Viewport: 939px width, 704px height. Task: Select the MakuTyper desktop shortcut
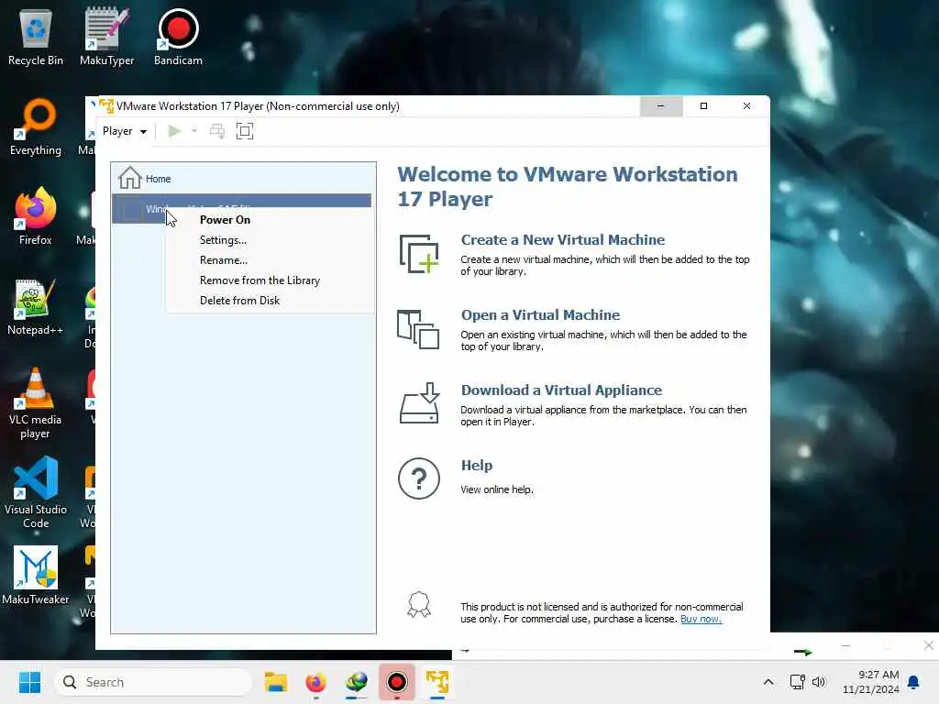(106, 37)
